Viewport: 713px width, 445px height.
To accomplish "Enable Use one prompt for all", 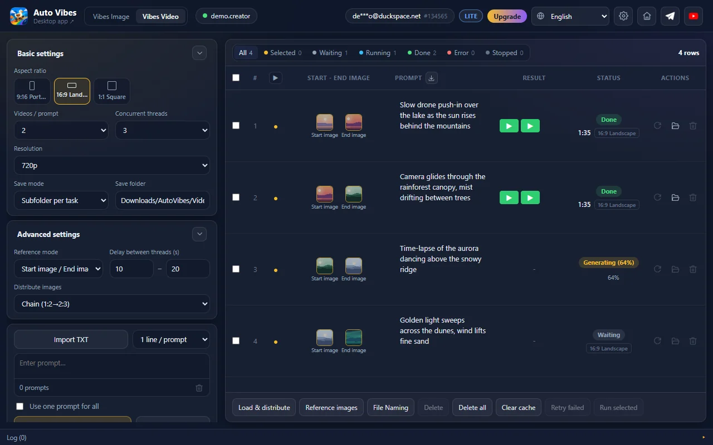I will [20, 406].
